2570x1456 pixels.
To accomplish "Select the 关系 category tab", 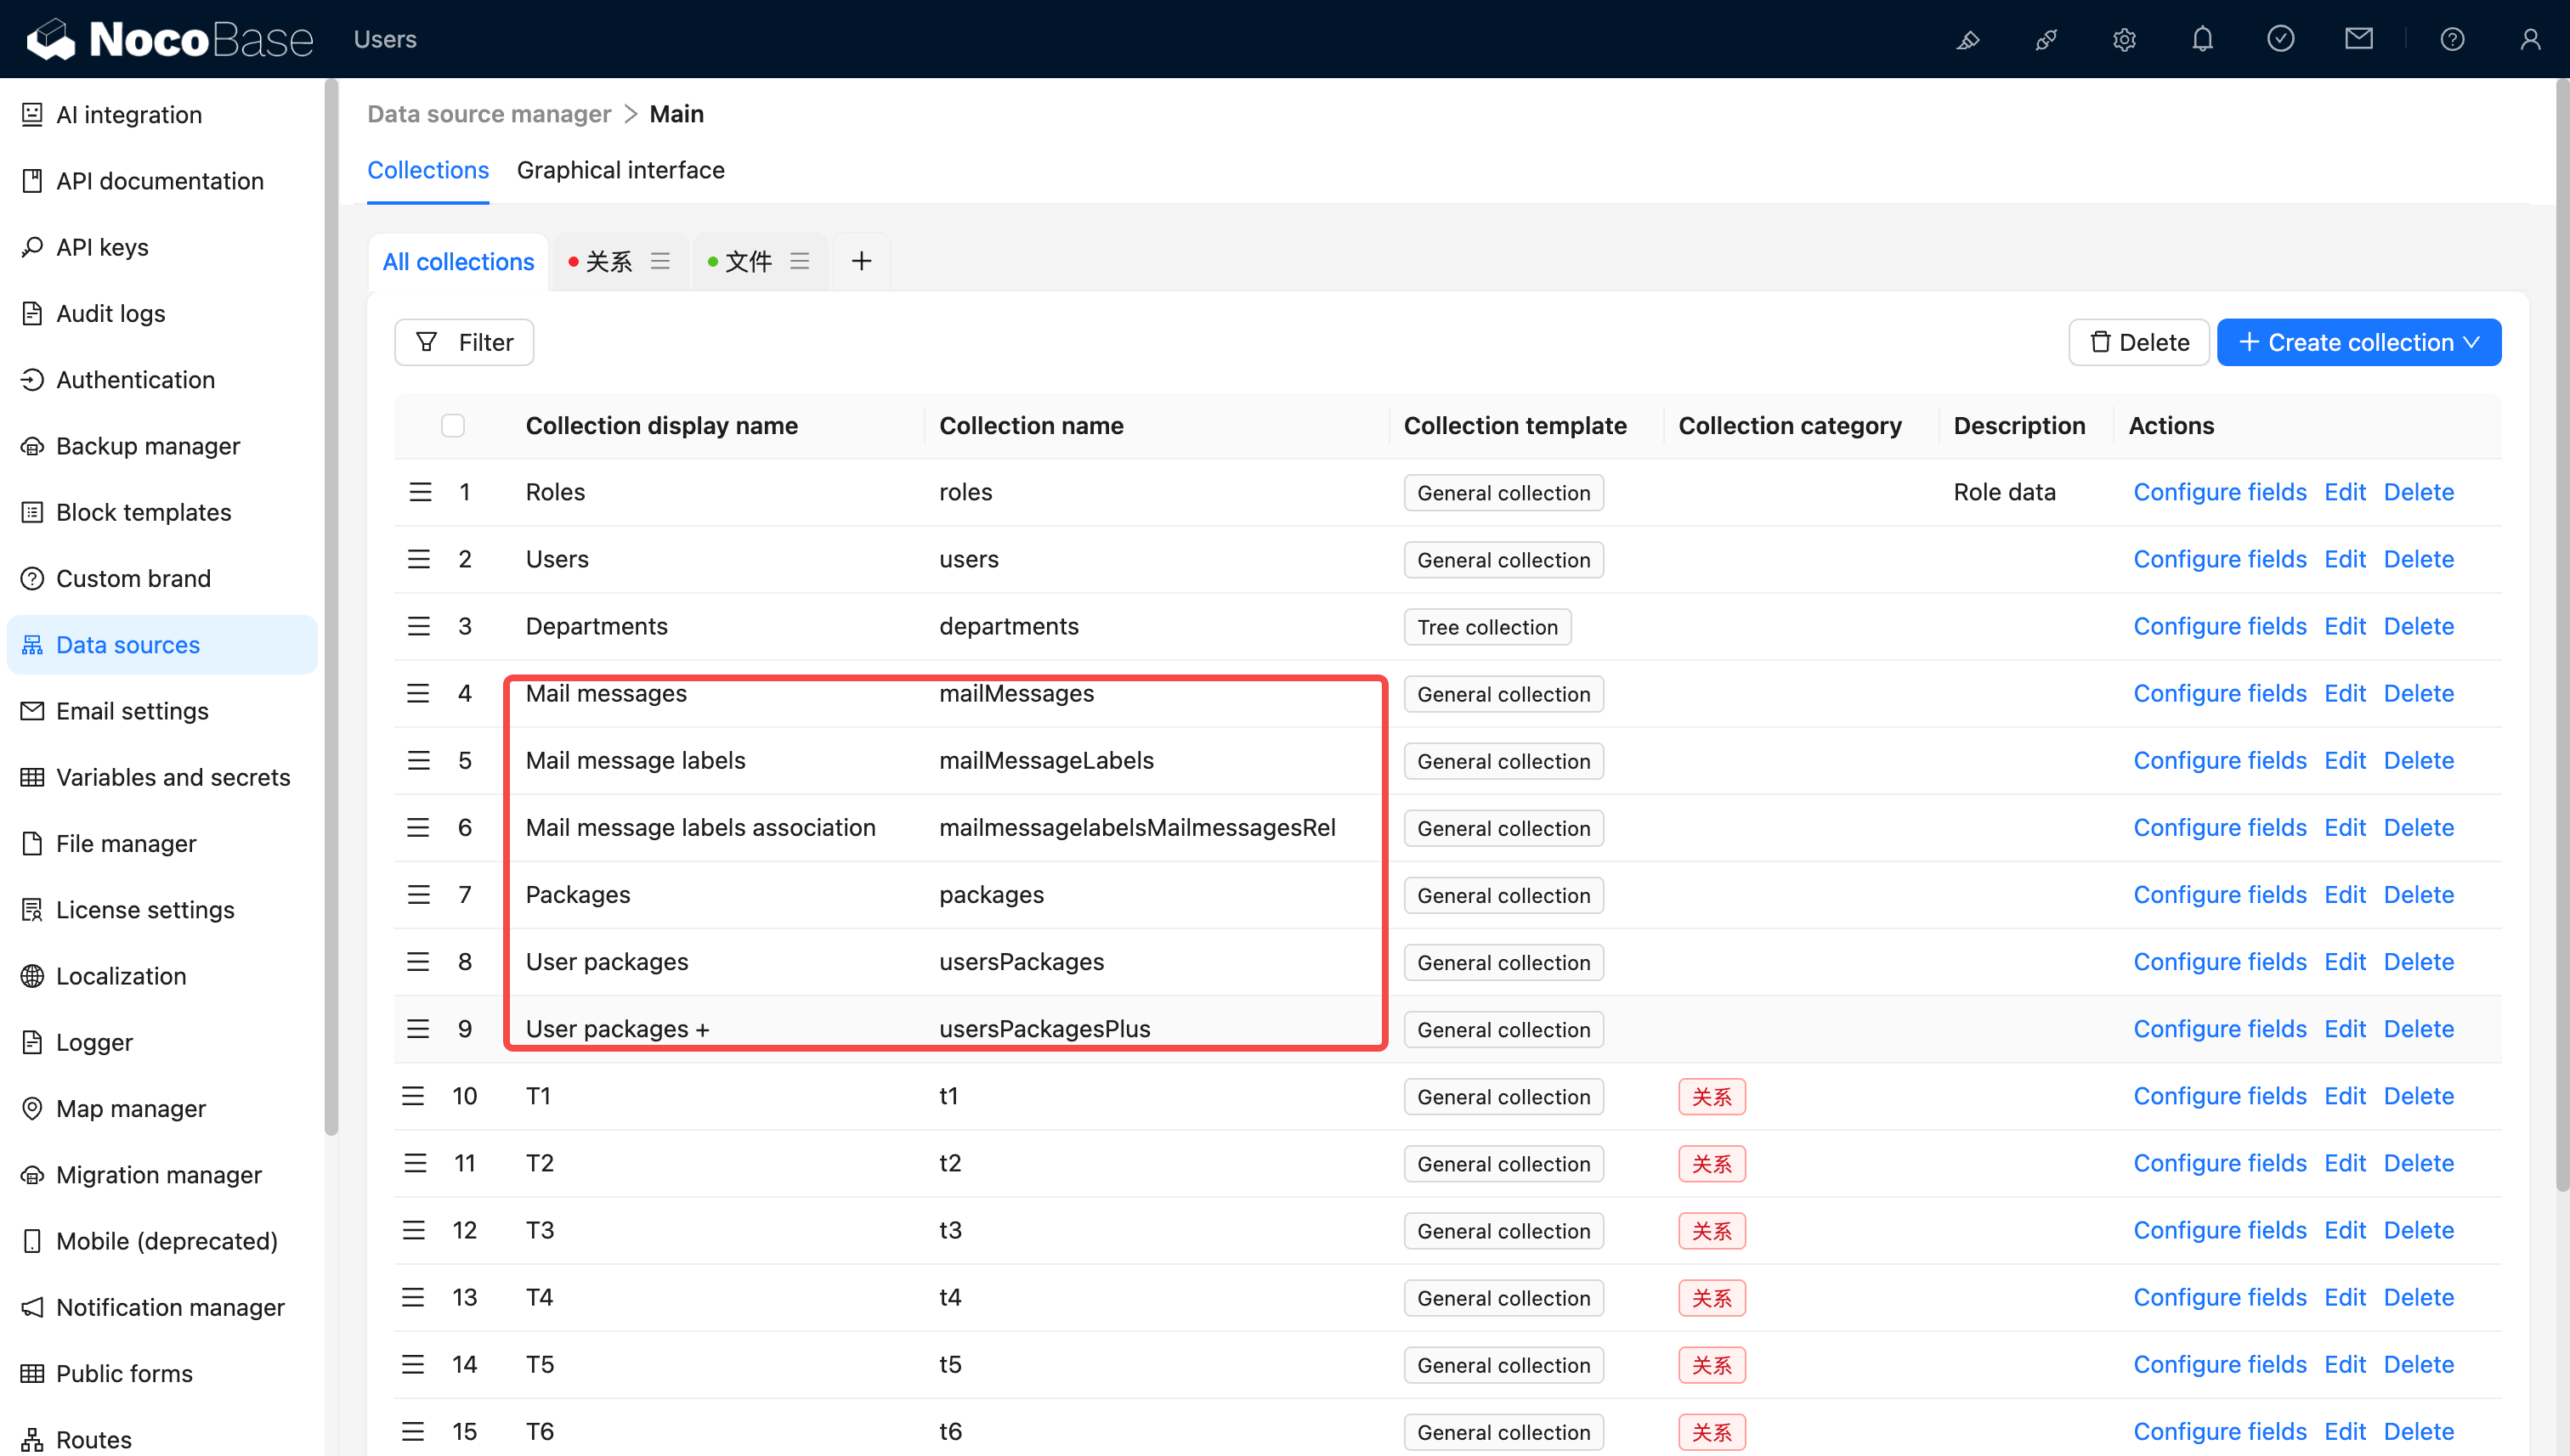I will click(609, 261).
